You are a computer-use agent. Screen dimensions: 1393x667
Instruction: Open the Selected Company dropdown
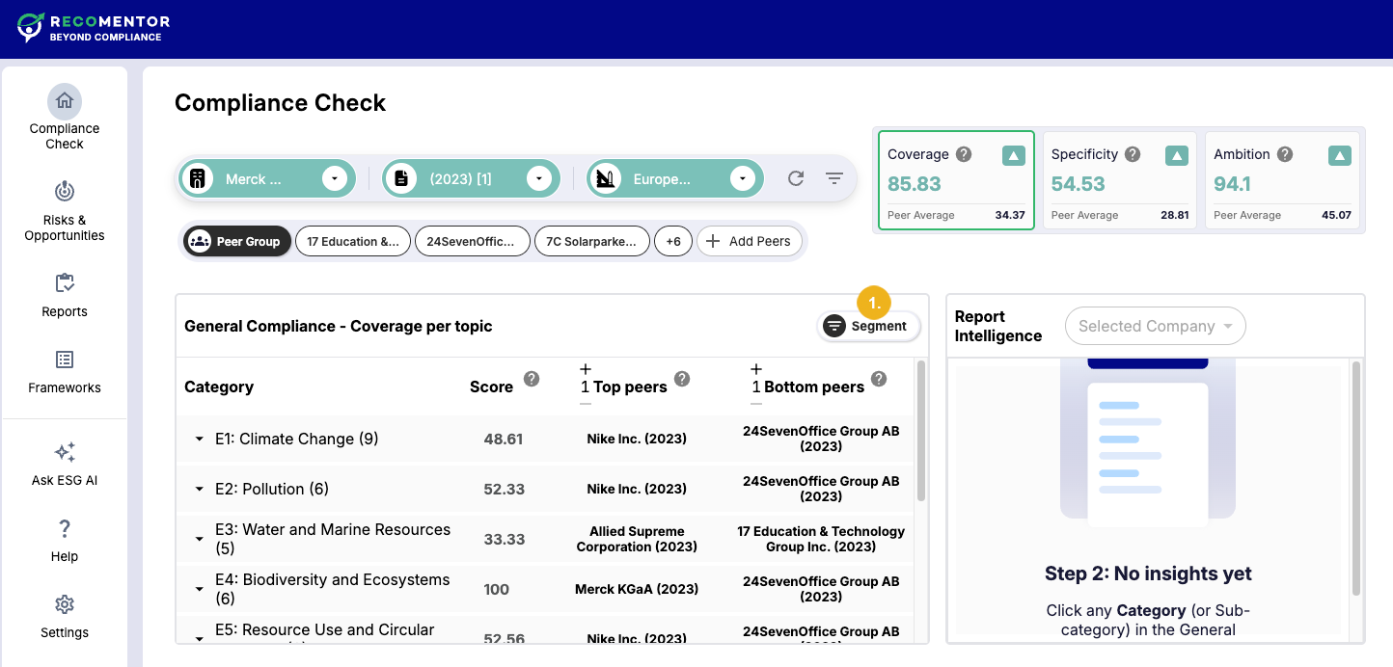pyautogui.click(x=1155, y=326)
